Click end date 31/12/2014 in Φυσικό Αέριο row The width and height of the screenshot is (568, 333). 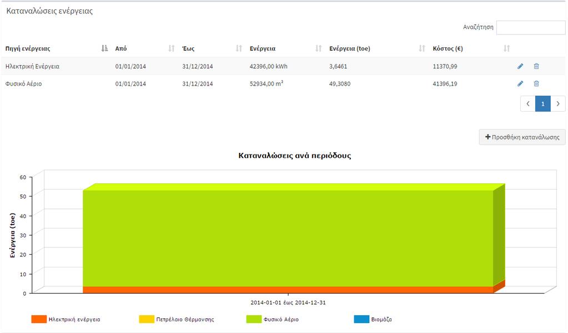(198, 84)
